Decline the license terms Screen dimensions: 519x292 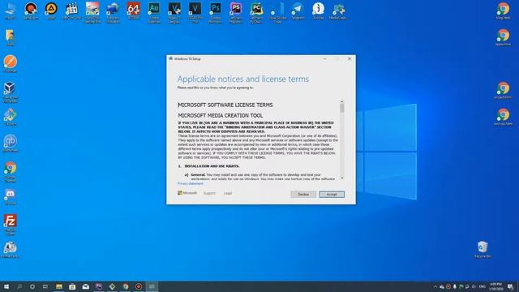click(x=303, y=195)
